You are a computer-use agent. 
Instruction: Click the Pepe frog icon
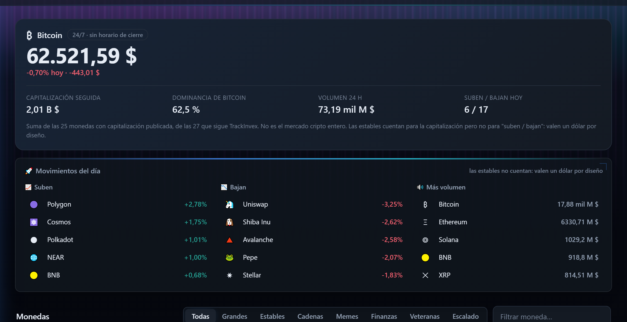point(229,258)
